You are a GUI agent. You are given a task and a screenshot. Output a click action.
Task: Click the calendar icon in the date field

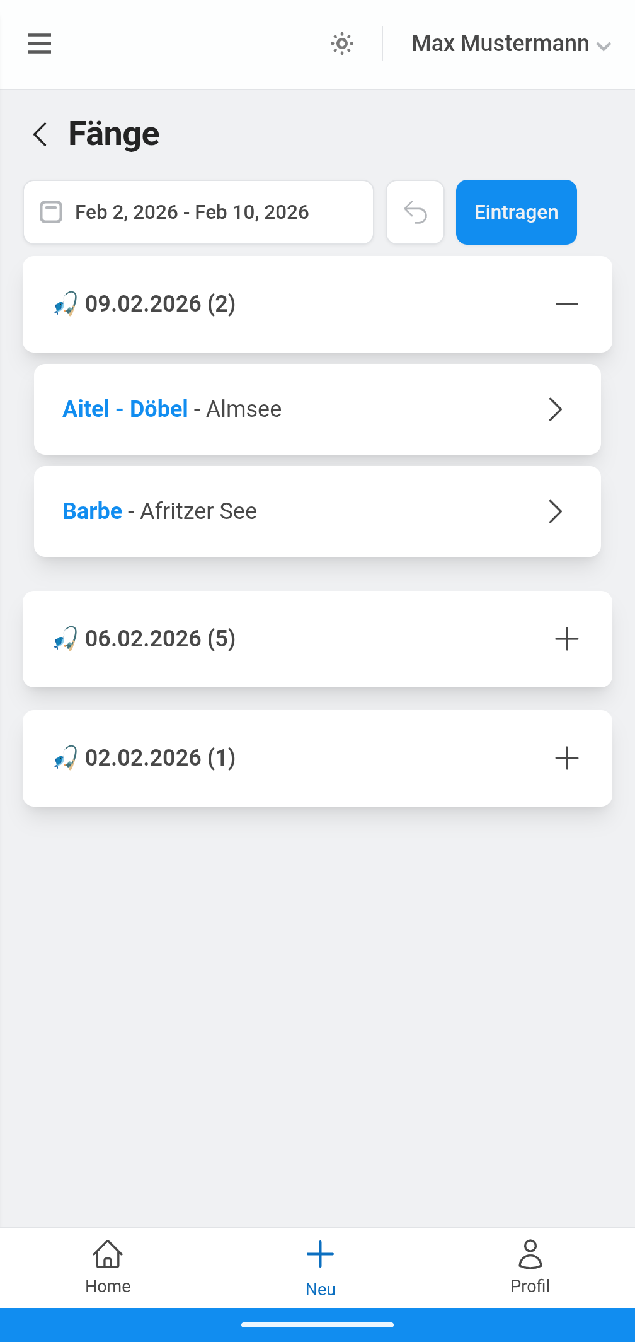click(x=51, y=213)
